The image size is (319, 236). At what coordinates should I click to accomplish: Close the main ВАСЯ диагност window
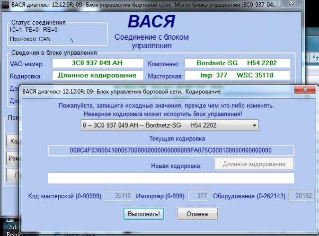coord(291,3)
